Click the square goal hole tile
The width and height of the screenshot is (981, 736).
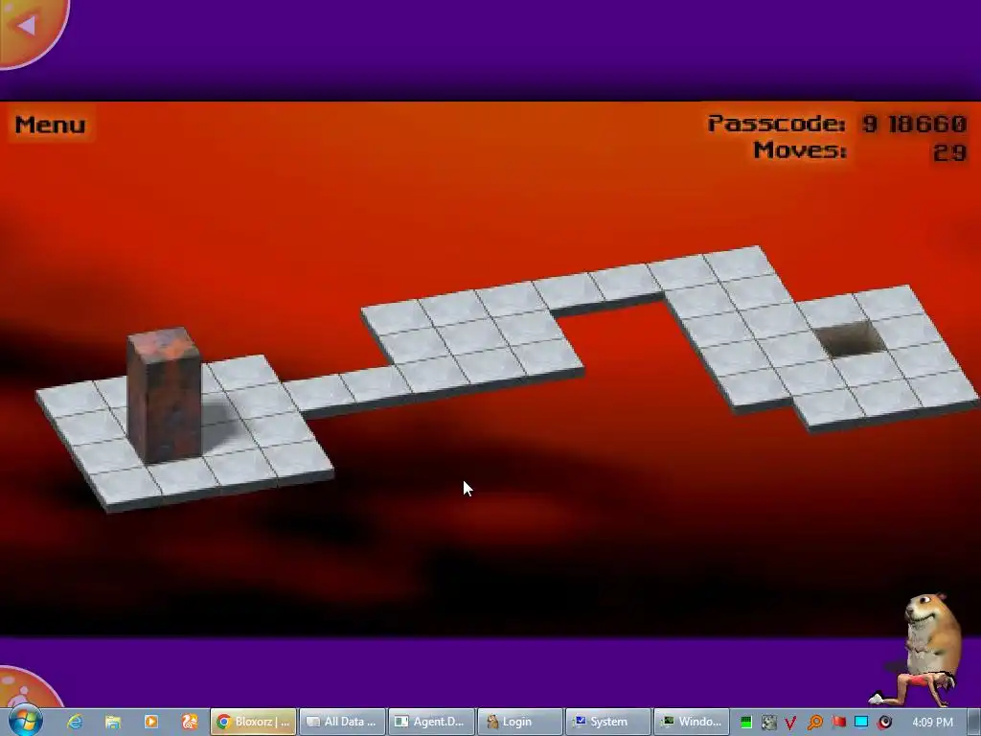[x=851, y=339]
